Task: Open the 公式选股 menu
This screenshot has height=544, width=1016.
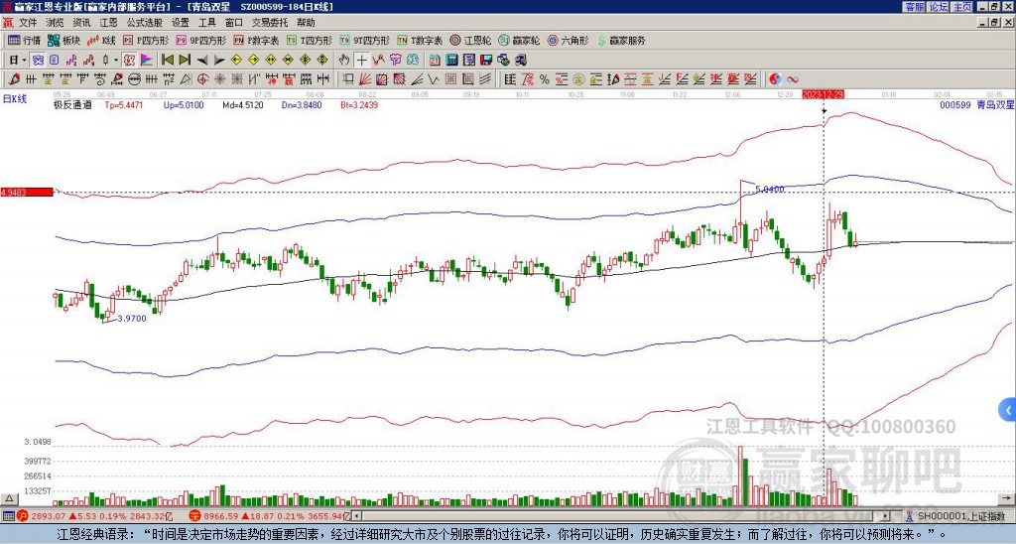Action: pos(145,23)
